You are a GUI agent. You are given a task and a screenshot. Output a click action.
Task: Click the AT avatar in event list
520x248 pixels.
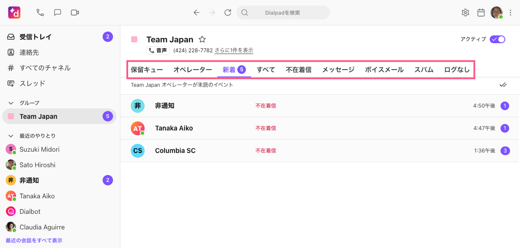click(x=138, y=128)
